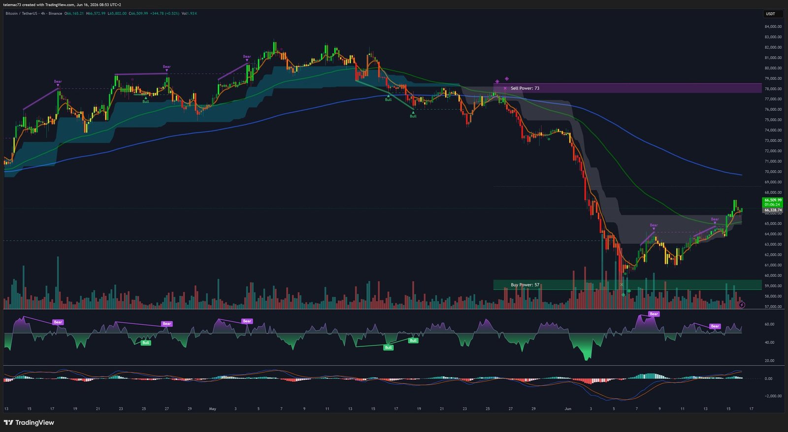
Task: Click the TradingView logo at the bottom
Action: tap(29, 423)
